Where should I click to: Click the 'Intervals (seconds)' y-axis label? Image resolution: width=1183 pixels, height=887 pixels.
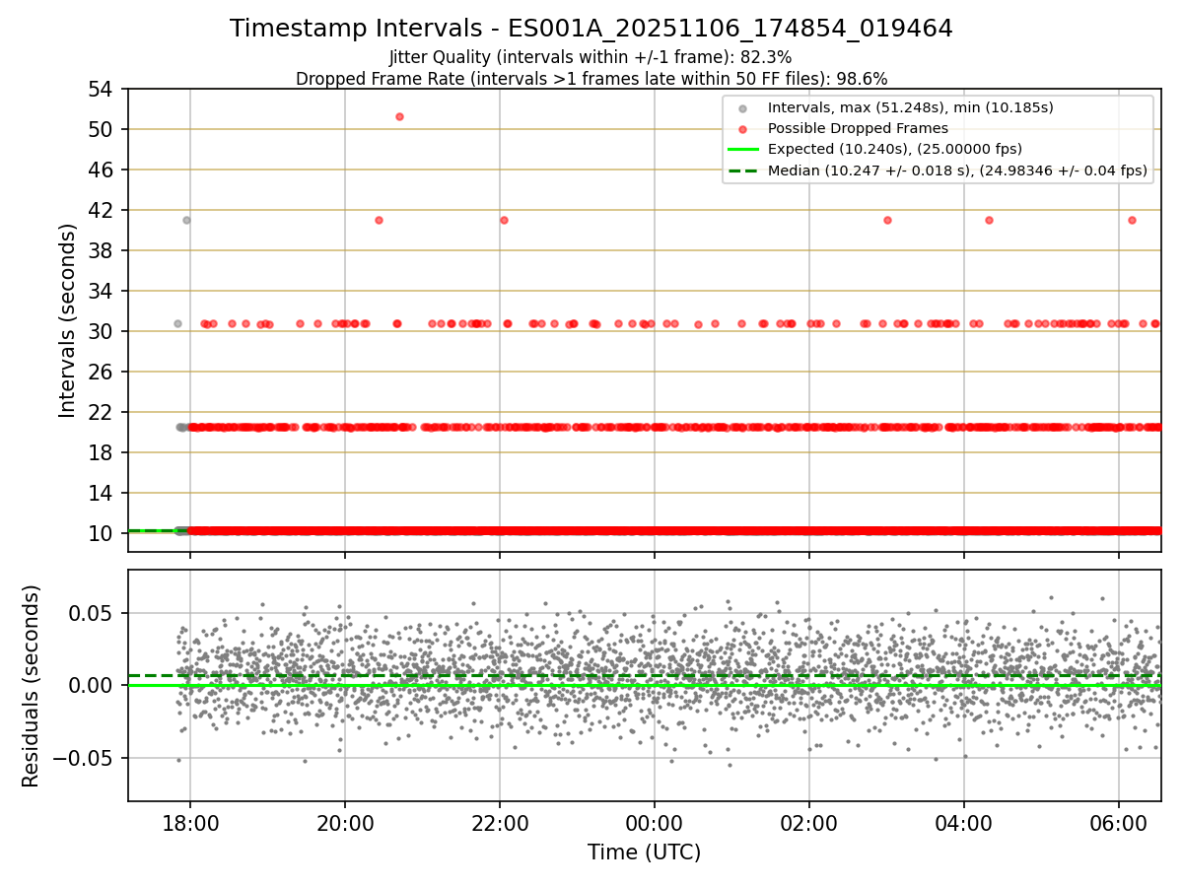tap(67, 320)
